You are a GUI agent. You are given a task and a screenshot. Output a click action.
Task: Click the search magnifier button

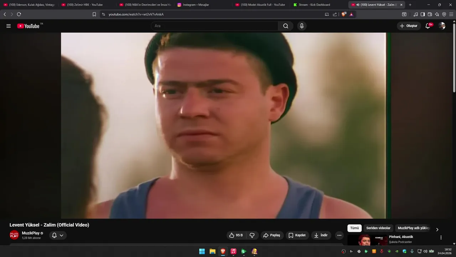point(286,26)
